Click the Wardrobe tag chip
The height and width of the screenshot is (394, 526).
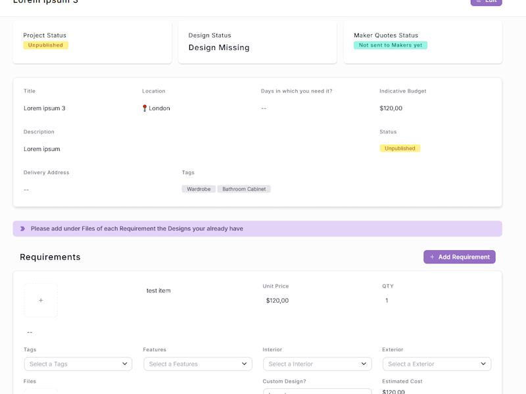pos(199,189)
